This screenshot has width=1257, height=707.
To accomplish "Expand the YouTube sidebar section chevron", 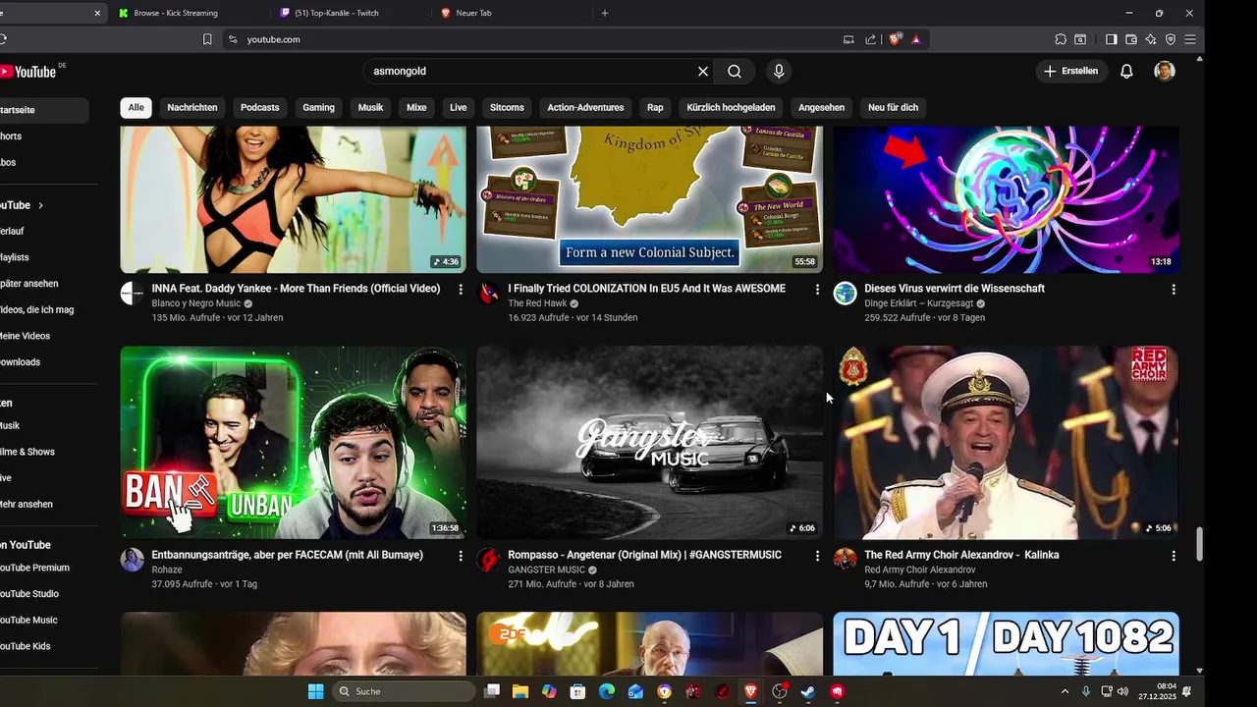I will pos(40,205).
